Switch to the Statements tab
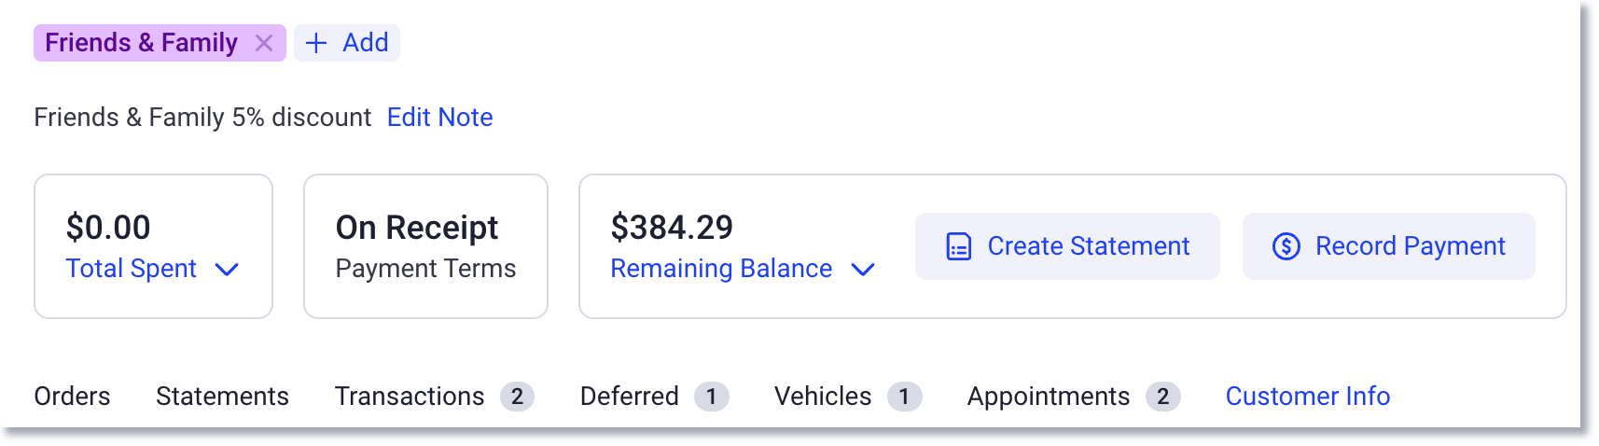 (222, 397)
